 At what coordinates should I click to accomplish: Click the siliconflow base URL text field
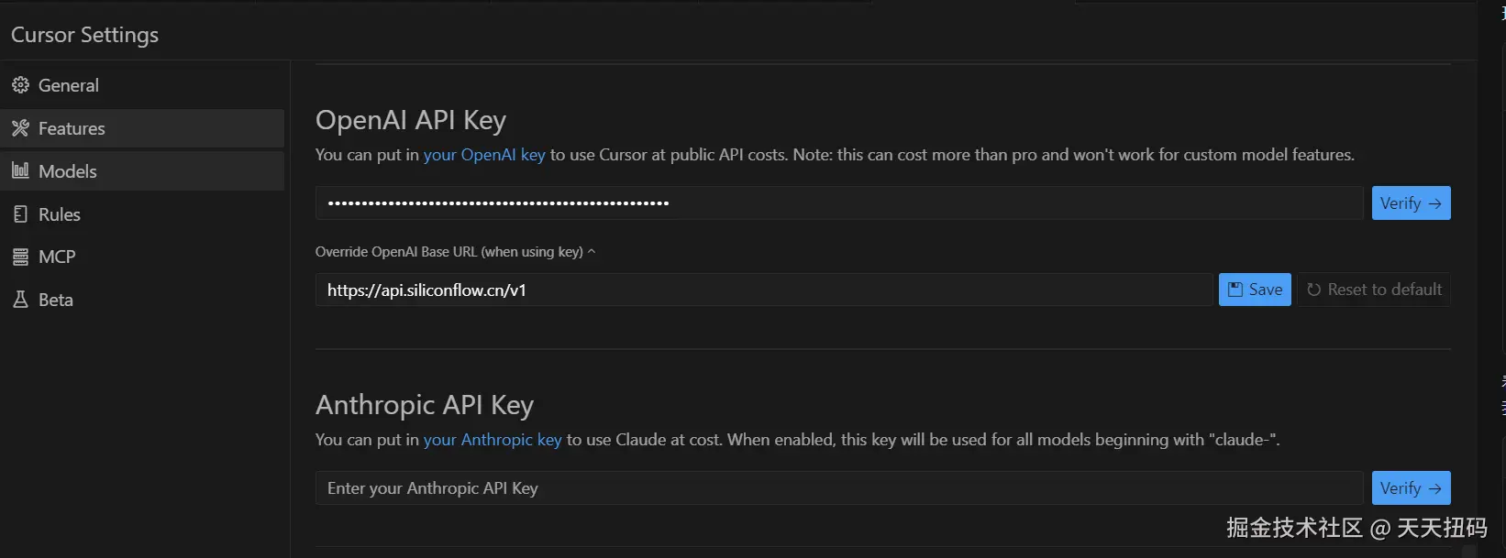763,290
